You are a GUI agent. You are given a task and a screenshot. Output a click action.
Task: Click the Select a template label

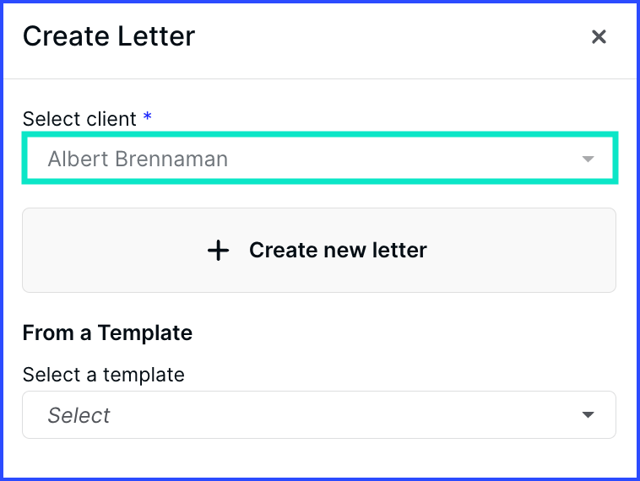[103, 374]
